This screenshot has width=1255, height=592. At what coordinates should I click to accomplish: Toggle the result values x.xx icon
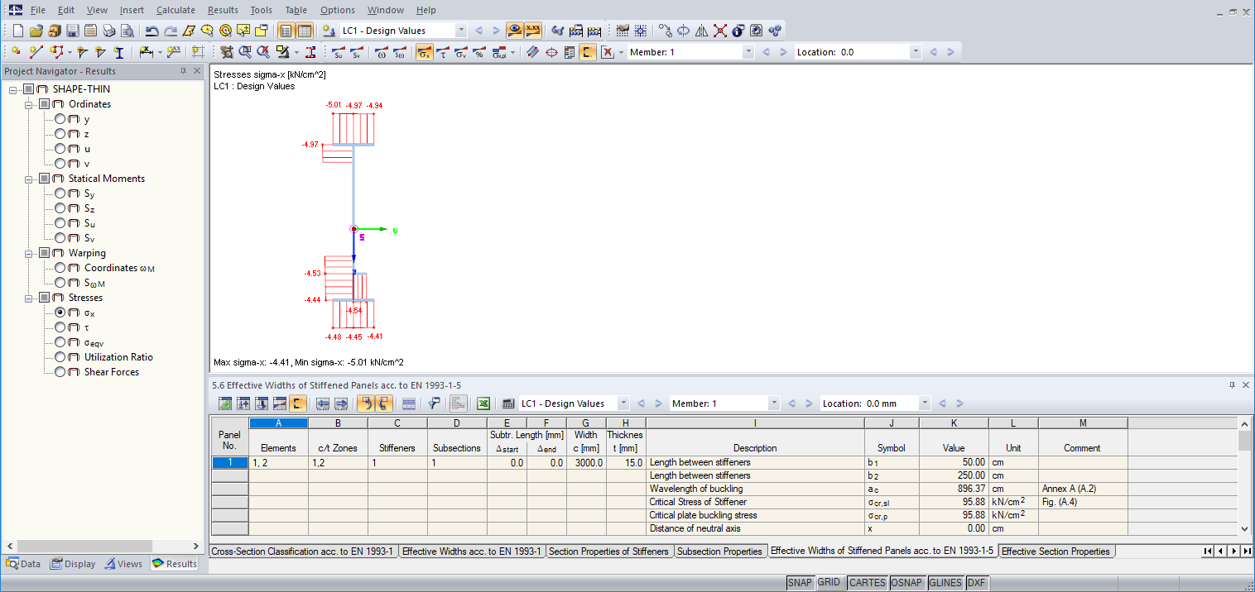coord(533,31)
